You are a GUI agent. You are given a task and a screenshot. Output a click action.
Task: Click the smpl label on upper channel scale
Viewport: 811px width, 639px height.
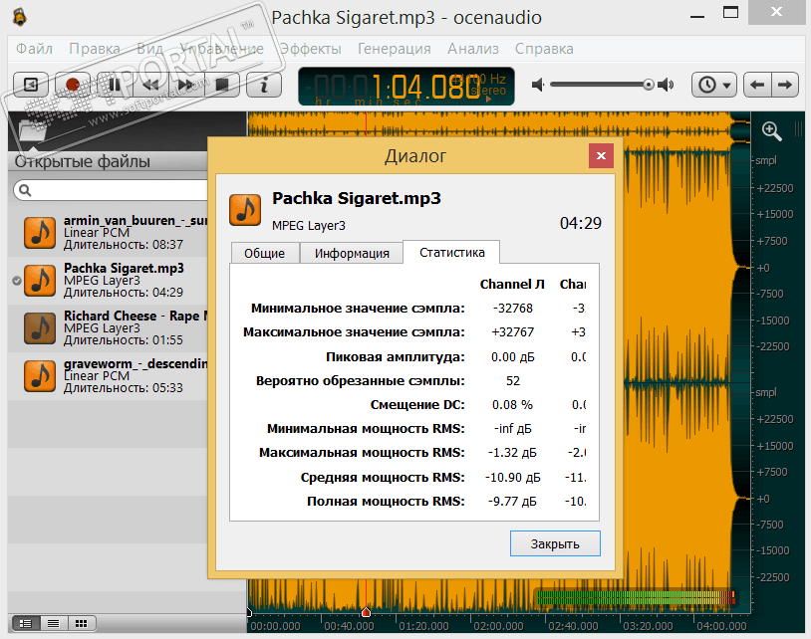pyautogui.click(x=766, y=160)
